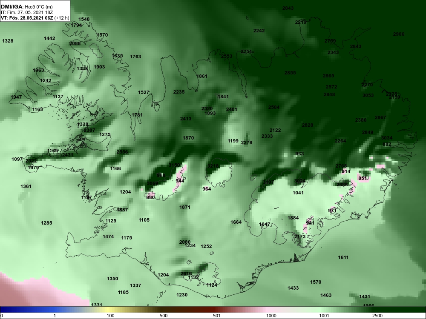The width and height of the screenshot is (426, 319).
Task: Select the legend label '501'
Action: pyautogui.click(x=217, y=316)
